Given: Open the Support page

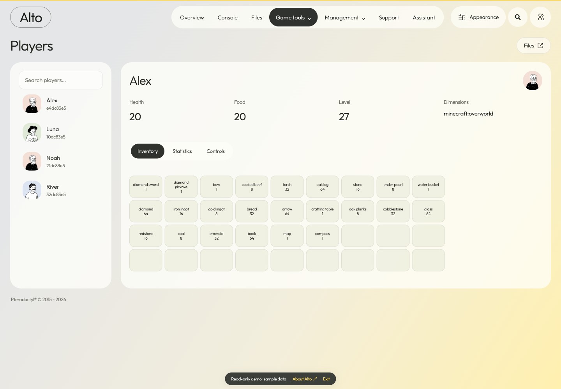Looking at the screenshot, I should coord(389,18).
